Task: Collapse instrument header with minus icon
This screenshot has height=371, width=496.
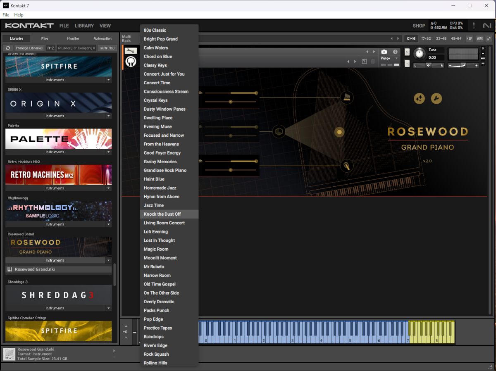Action: 483,54
